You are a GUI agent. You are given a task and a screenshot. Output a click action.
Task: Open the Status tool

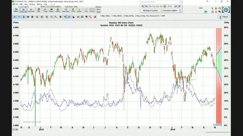[x=51, y=10]
